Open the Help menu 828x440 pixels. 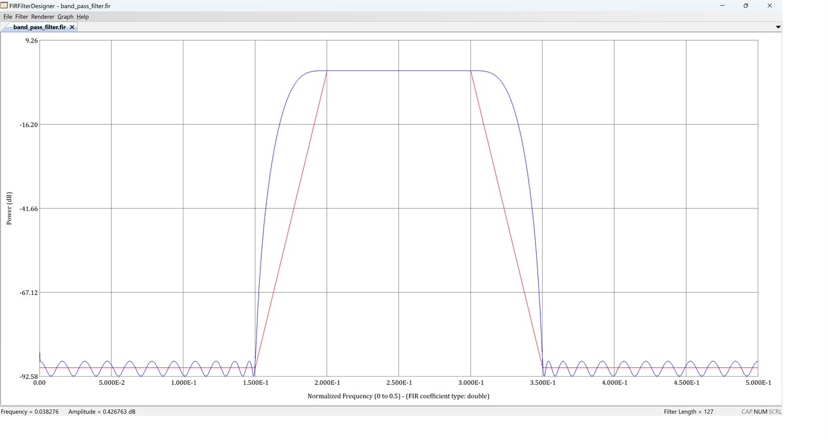tap(82, 17)
